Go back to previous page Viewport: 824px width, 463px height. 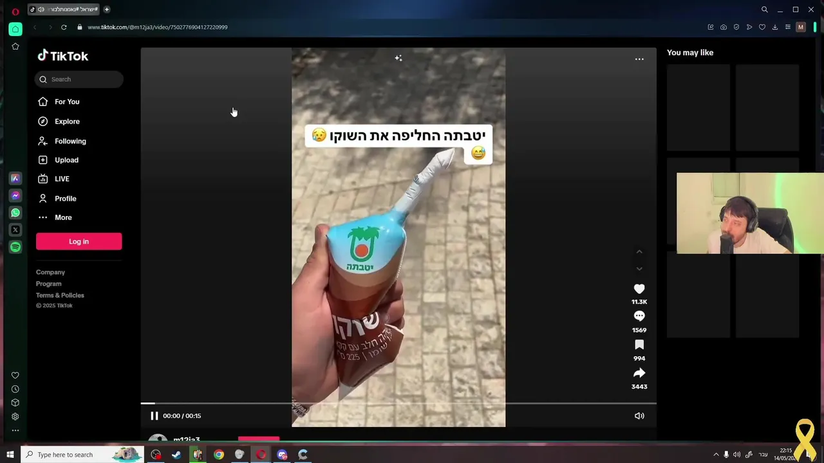[35, 27]
